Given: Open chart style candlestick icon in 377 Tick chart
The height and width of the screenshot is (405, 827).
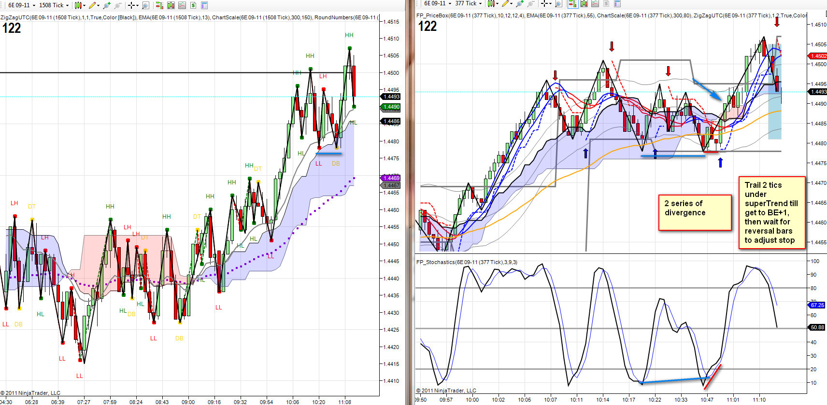Looking at the screenshot, I should click(491, 3).
